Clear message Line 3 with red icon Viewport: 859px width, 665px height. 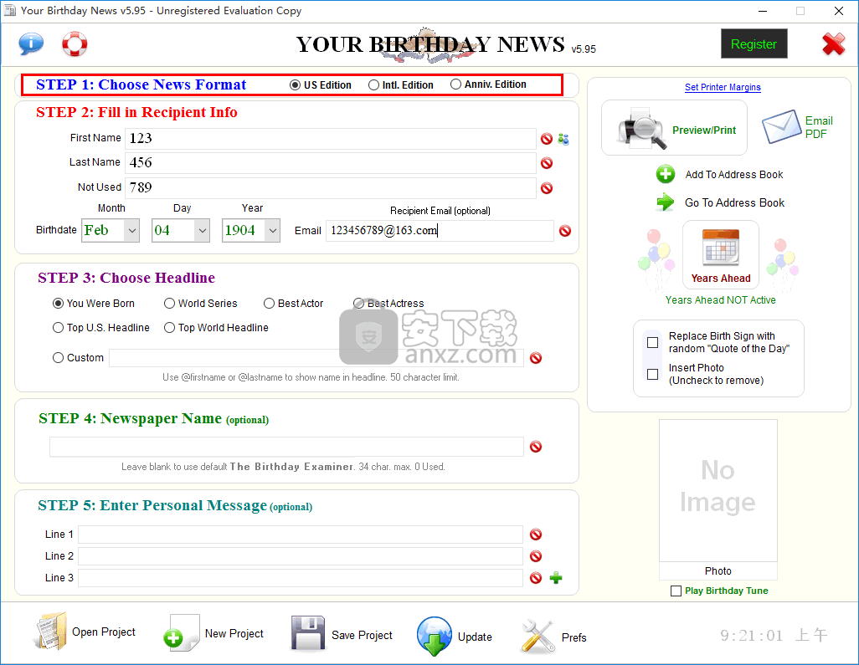537,578
